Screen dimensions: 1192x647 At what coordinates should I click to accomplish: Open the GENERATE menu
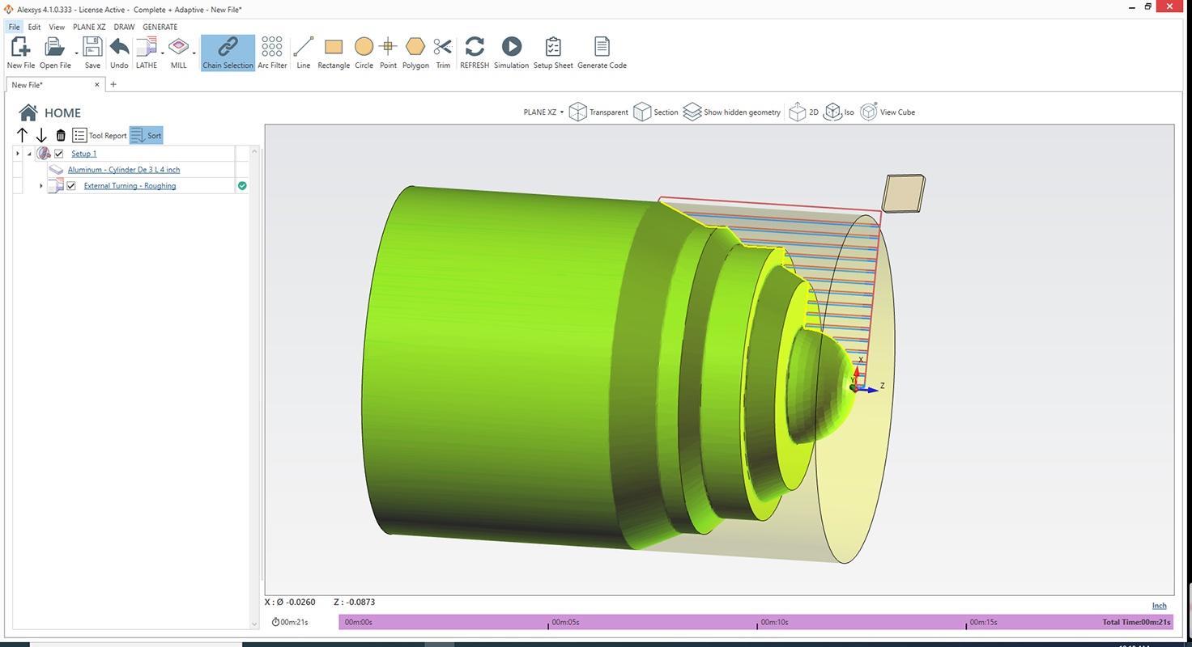(160, 27)
